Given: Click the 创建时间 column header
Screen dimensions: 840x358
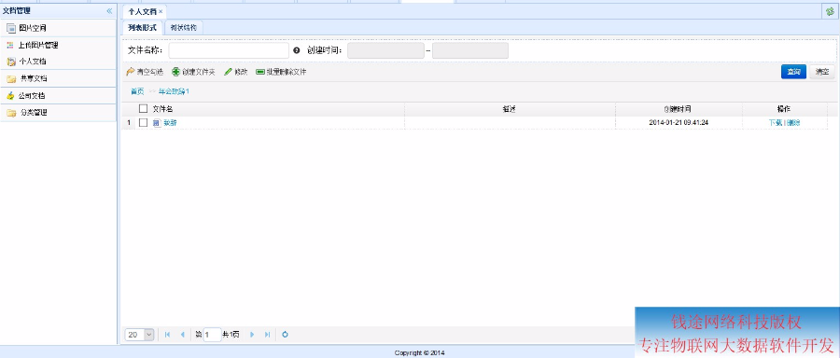Looking at the screenshot, I should pyautogui.click(x=679, y=109).
